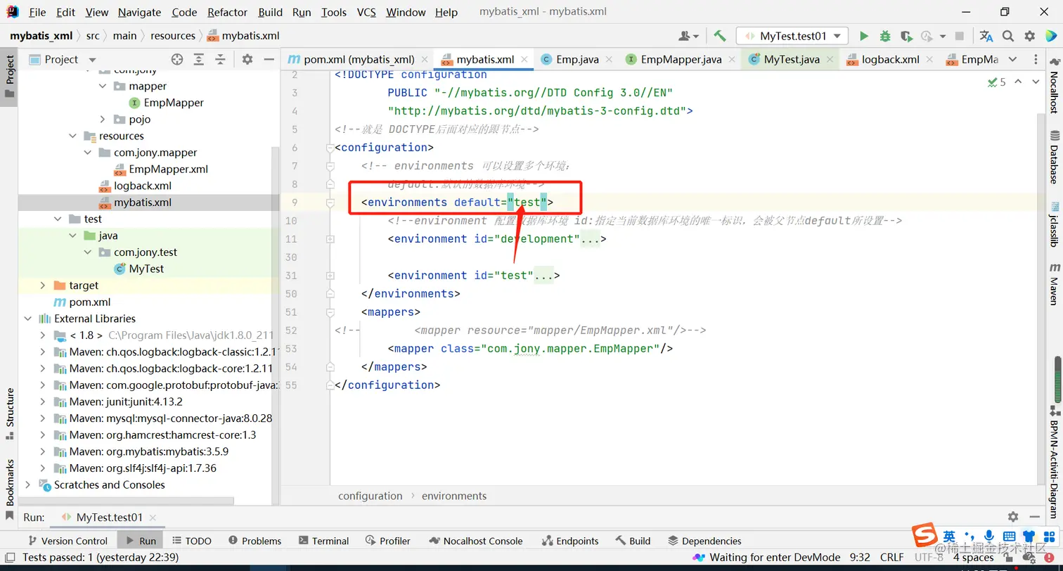
Task: Click the Sogou input method S logo
Action: pos(924,536)
